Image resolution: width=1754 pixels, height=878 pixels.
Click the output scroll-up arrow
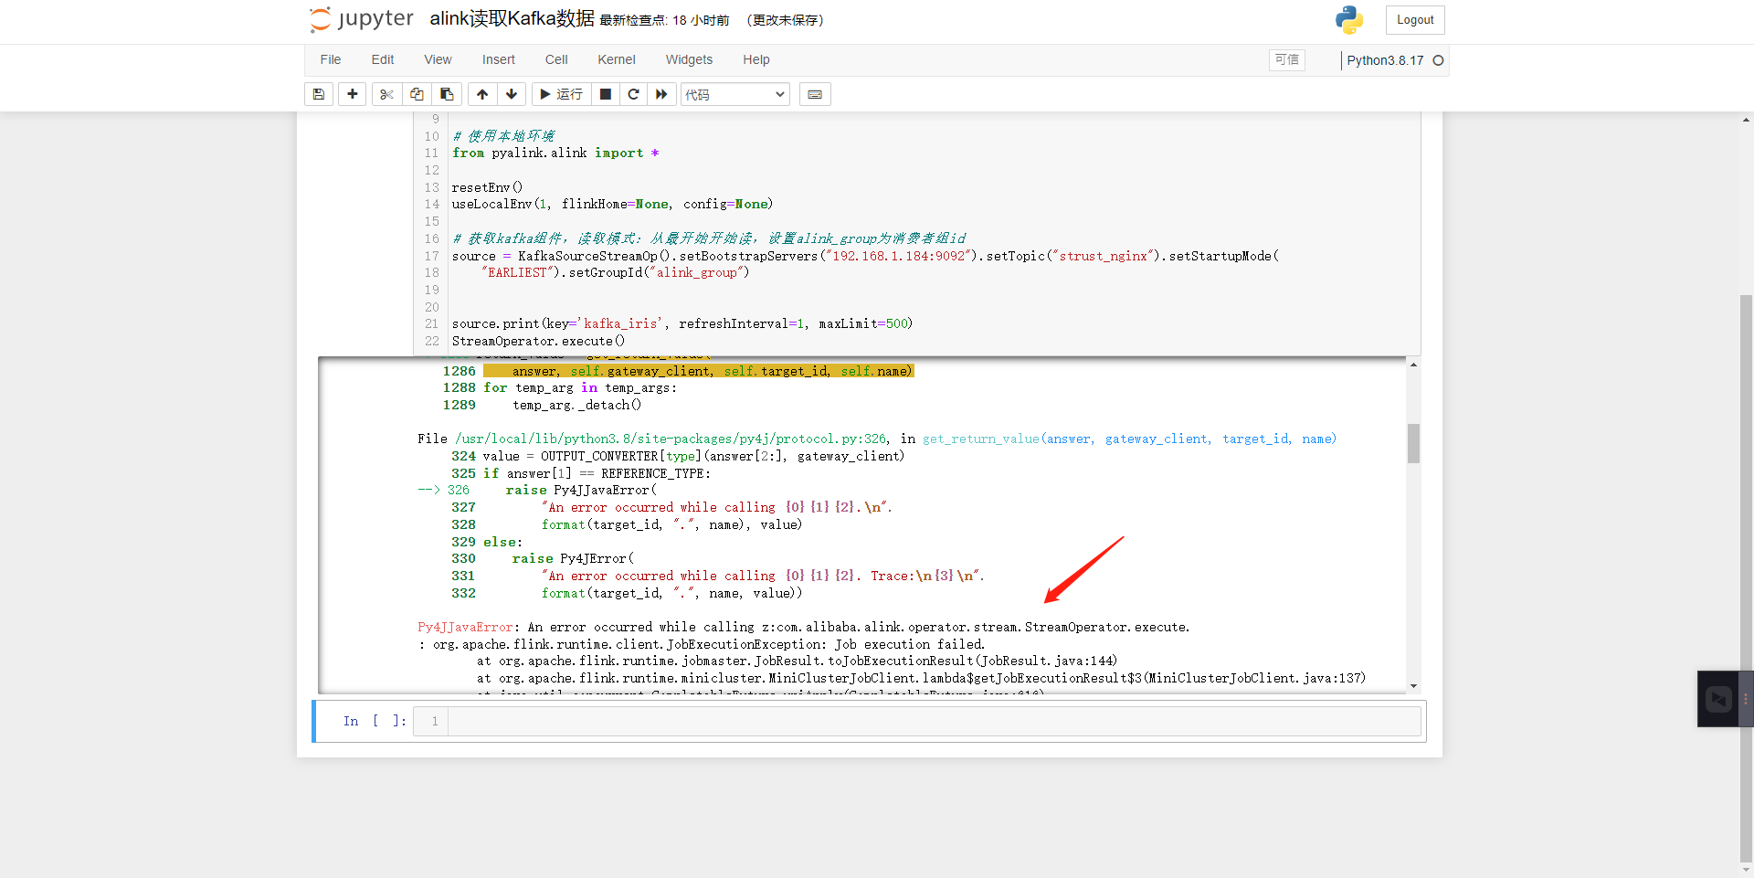(1413, 365)
